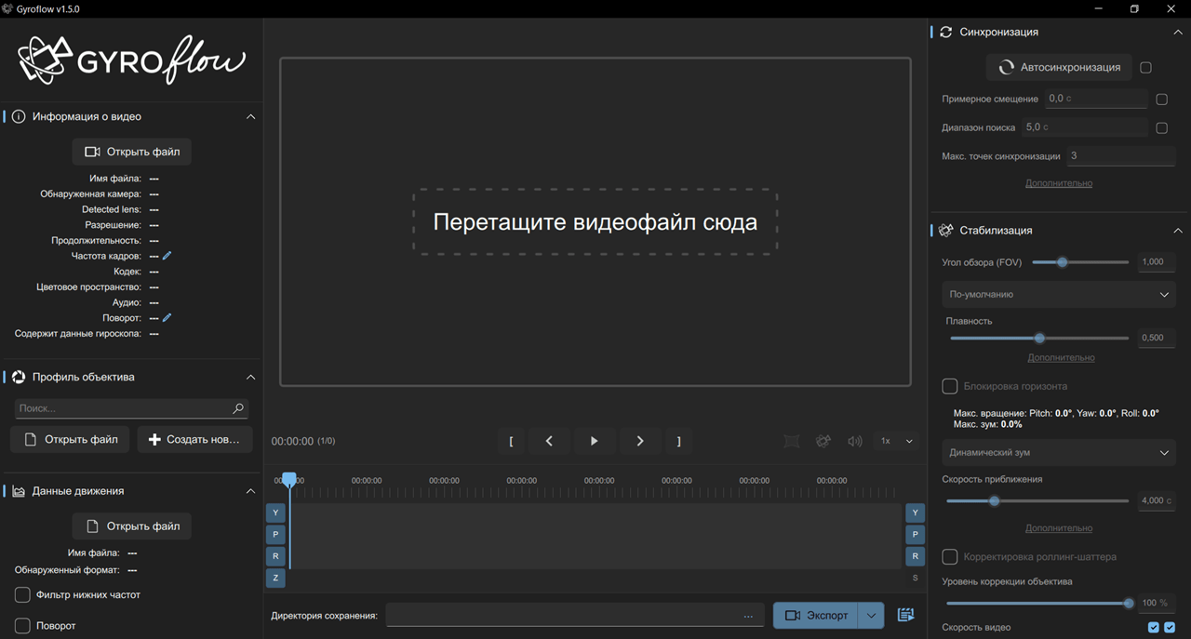This screenshot has width=1191, height=639.
Task: Mute audio with the speaker icon
Action: click(855, 441)
